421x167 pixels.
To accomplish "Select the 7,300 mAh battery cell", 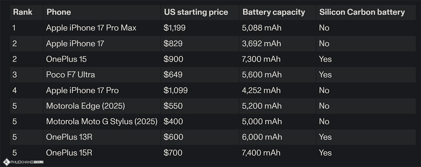I will point(261,59).
